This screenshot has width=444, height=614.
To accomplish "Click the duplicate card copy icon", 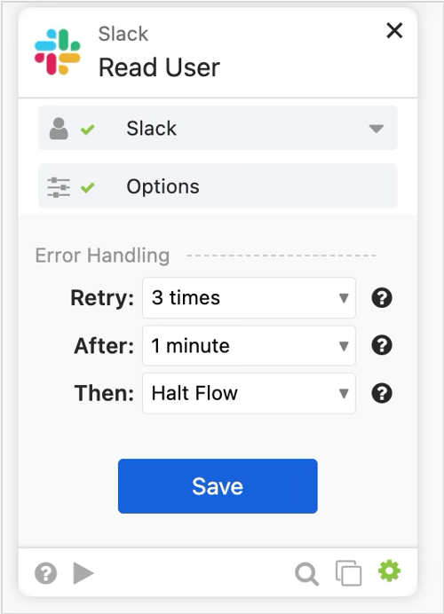I will pos(348,573).
